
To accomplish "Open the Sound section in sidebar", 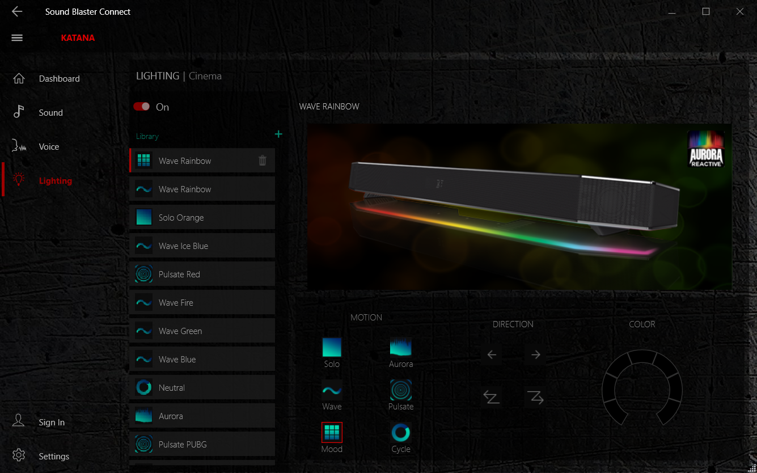I will point(50,113).
